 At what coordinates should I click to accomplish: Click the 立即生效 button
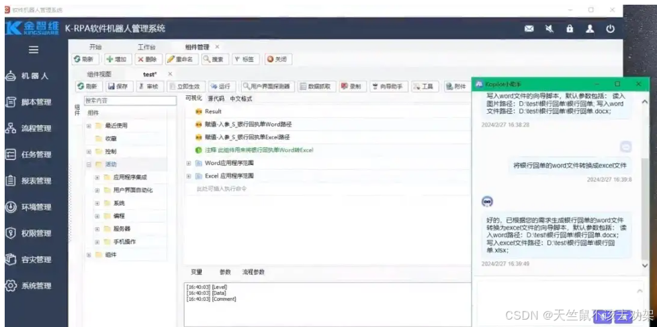tap(186, 86)
